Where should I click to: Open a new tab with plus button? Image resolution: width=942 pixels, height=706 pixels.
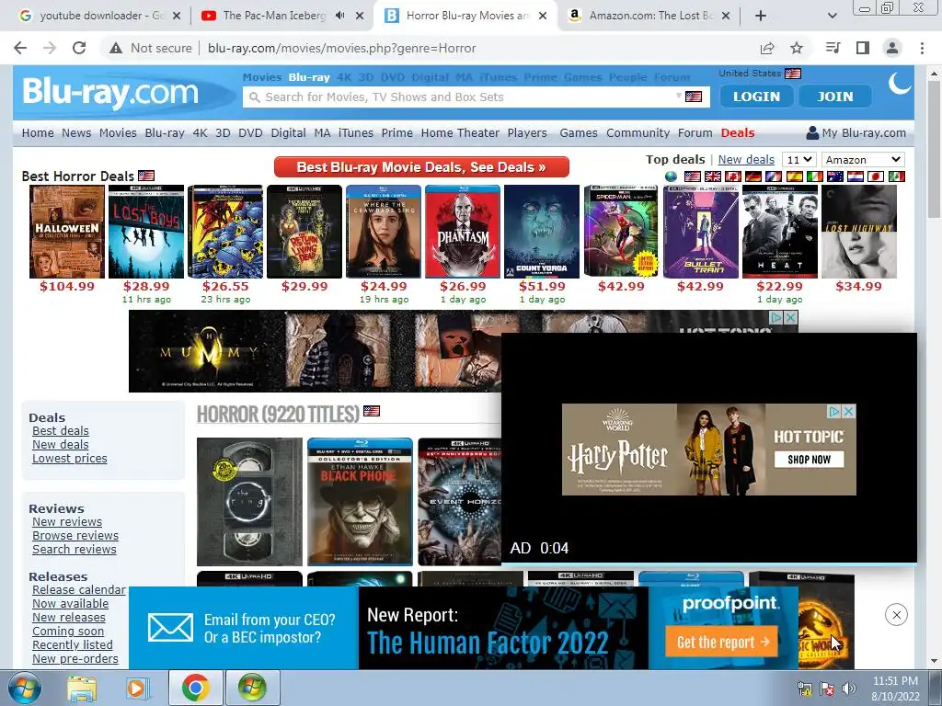[761, 16]
